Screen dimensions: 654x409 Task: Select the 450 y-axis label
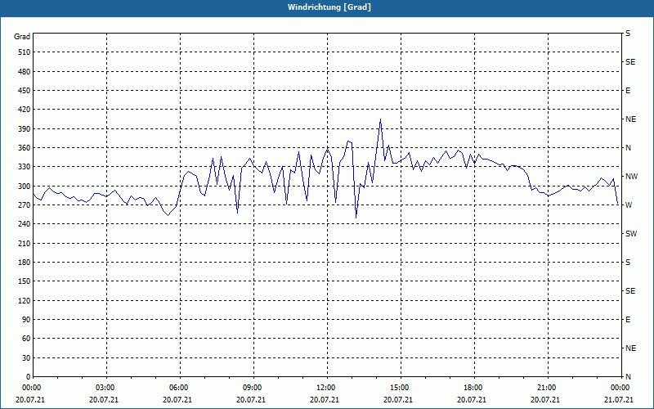pos(25,91)
